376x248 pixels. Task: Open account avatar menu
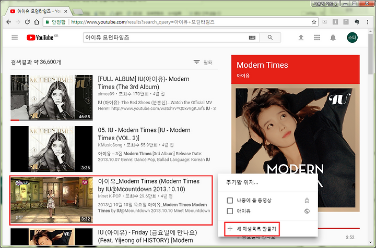tap(352, 38)
